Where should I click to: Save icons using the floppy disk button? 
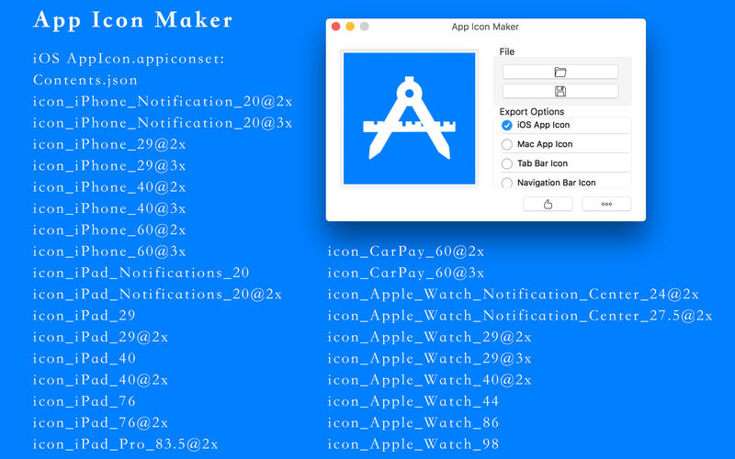560,91
